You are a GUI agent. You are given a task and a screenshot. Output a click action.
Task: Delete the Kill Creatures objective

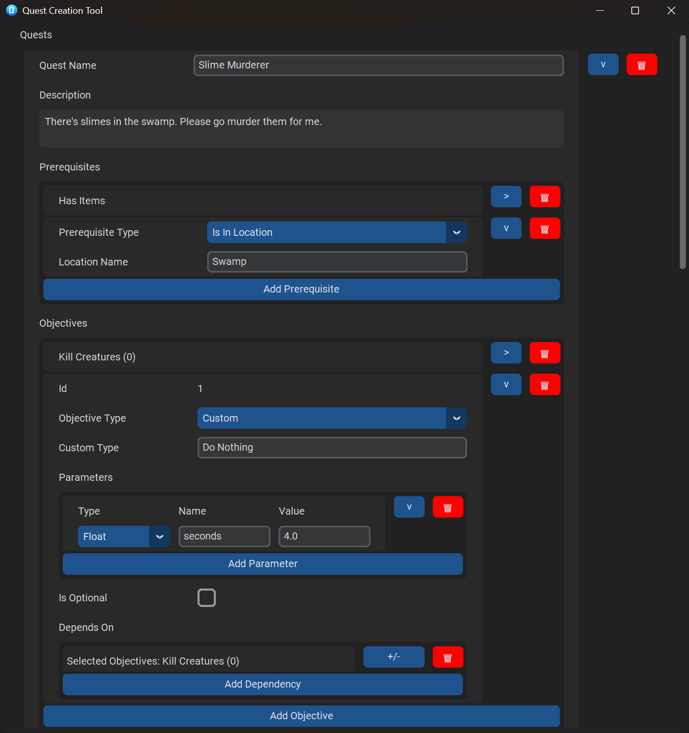545,353
